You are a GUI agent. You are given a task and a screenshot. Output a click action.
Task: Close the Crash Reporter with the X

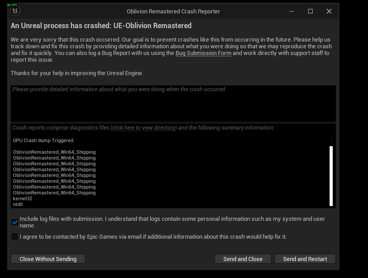click(x=329, y=11)
